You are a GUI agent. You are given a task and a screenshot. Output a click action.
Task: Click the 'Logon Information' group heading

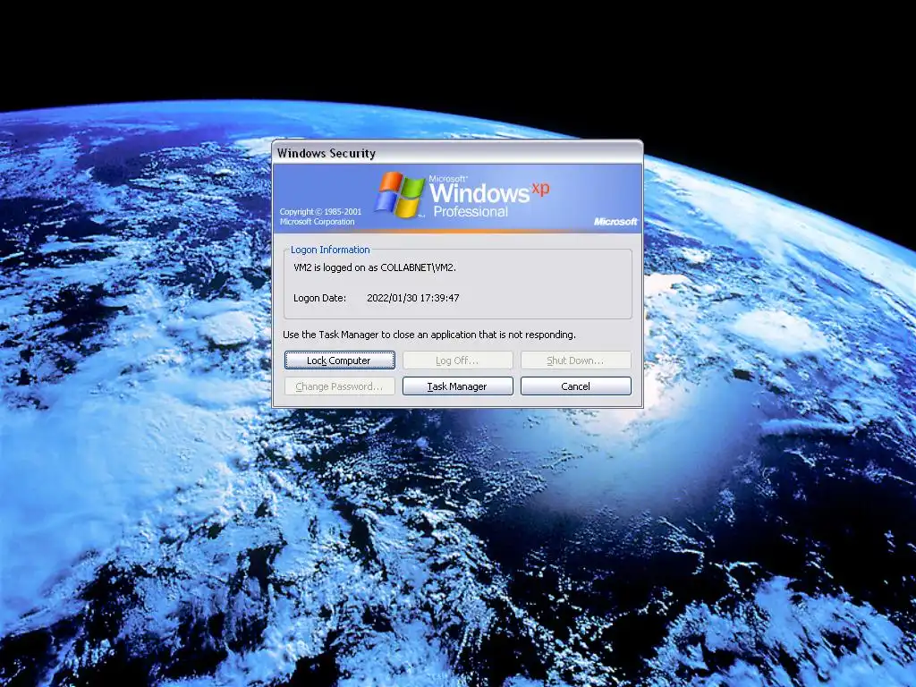click(330, 250)
